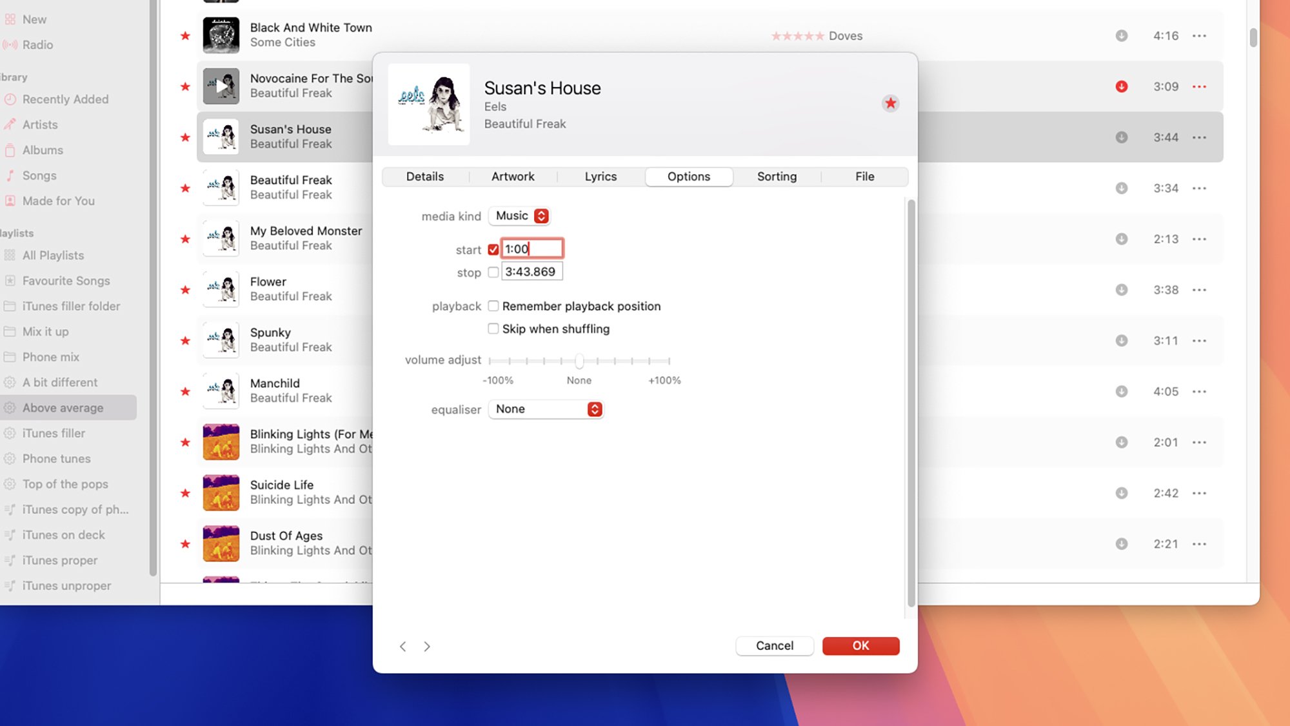Screen dimensions: 1290x726
Task: Click the favourite star icon on Susan's House dialog
Action: click(x=890, y=103)
